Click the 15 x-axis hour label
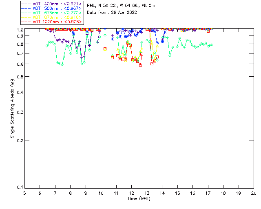The width and height of the screenshot is (261, 209). (x=177, y=193)
